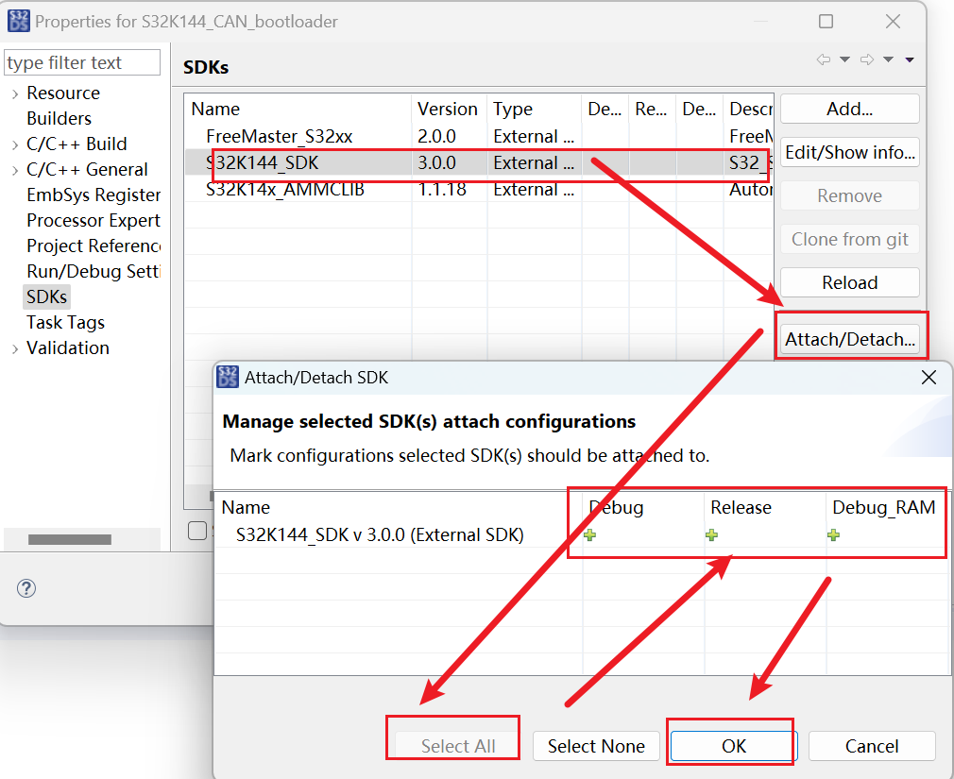
Task: Click the Reload button
Action: (x=848, y=281)
